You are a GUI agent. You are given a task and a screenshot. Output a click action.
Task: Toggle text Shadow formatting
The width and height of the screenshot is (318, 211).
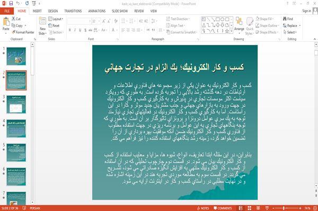[x=85, y=30]
